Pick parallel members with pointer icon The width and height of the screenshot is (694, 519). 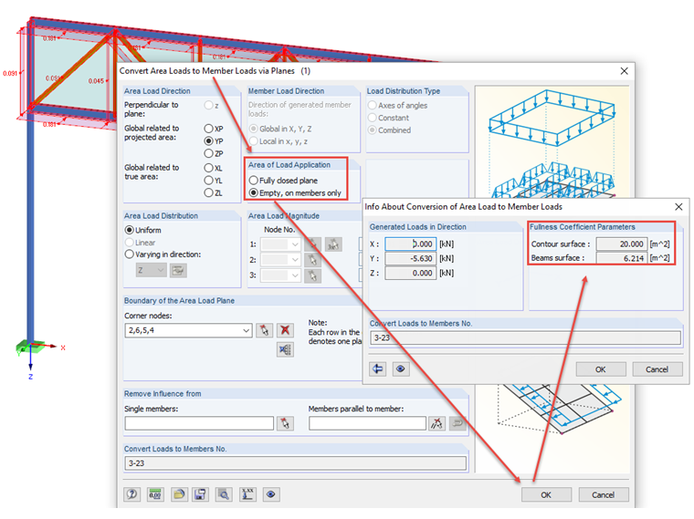coord(436,423)
